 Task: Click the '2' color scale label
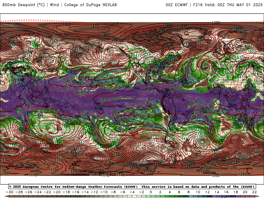click(x=160, y=192)
